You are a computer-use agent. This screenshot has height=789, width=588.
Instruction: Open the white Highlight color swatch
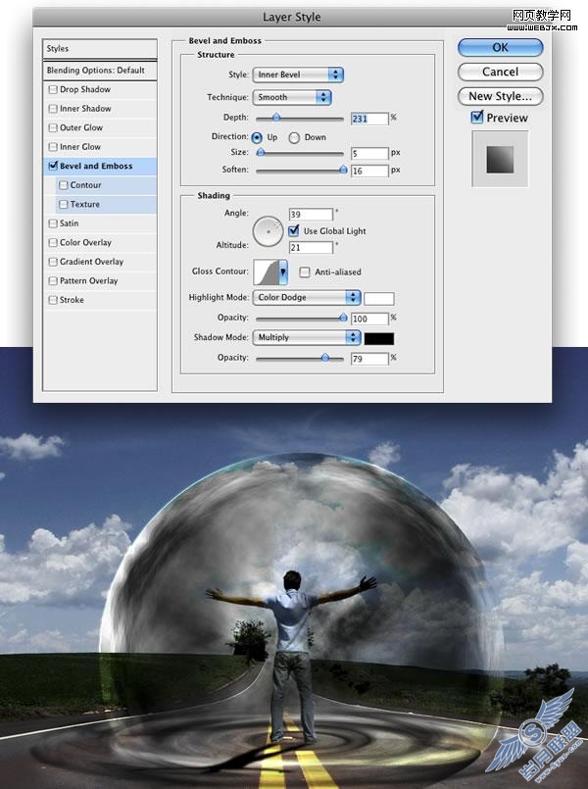[378, 298]
